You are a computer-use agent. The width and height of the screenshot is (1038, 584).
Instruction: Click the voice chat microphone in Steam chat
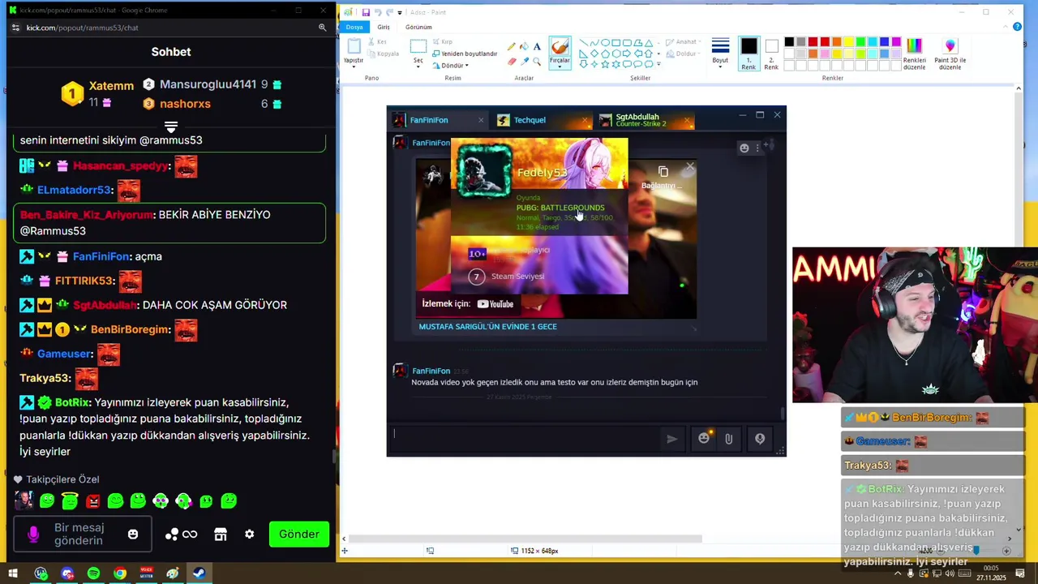tap(760, 439)
